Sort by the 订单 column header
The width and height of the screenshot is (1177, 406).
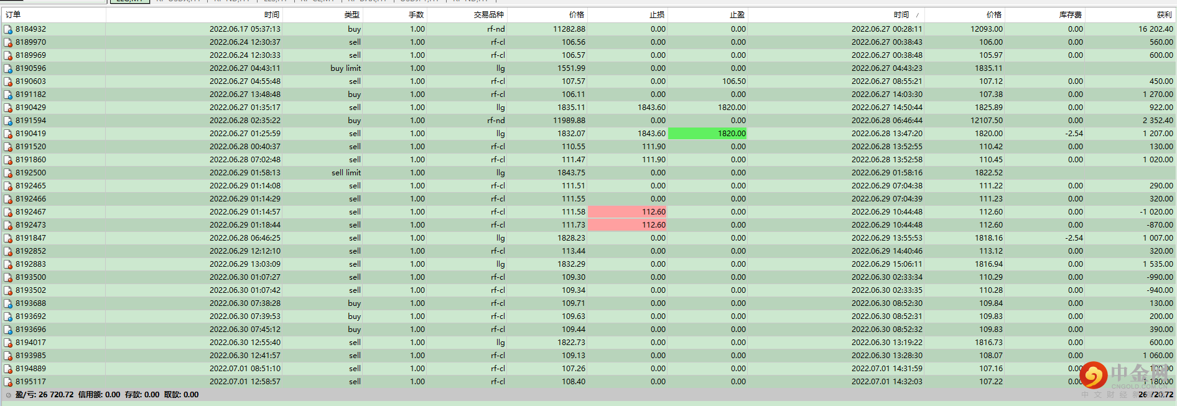[53, 14]
